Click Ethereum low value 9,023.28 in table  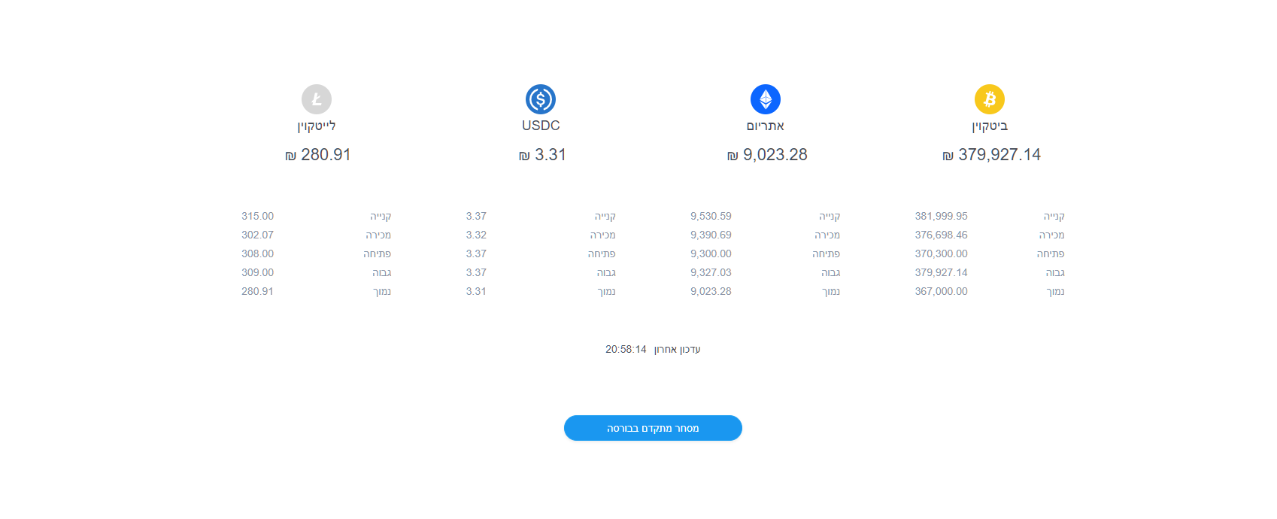[711, 291]
